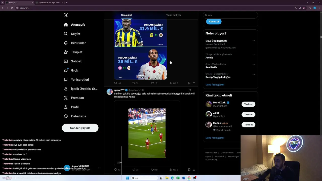Bookmark this page with star icon
The width and height of the screenshot is (322, 181).
304,8
